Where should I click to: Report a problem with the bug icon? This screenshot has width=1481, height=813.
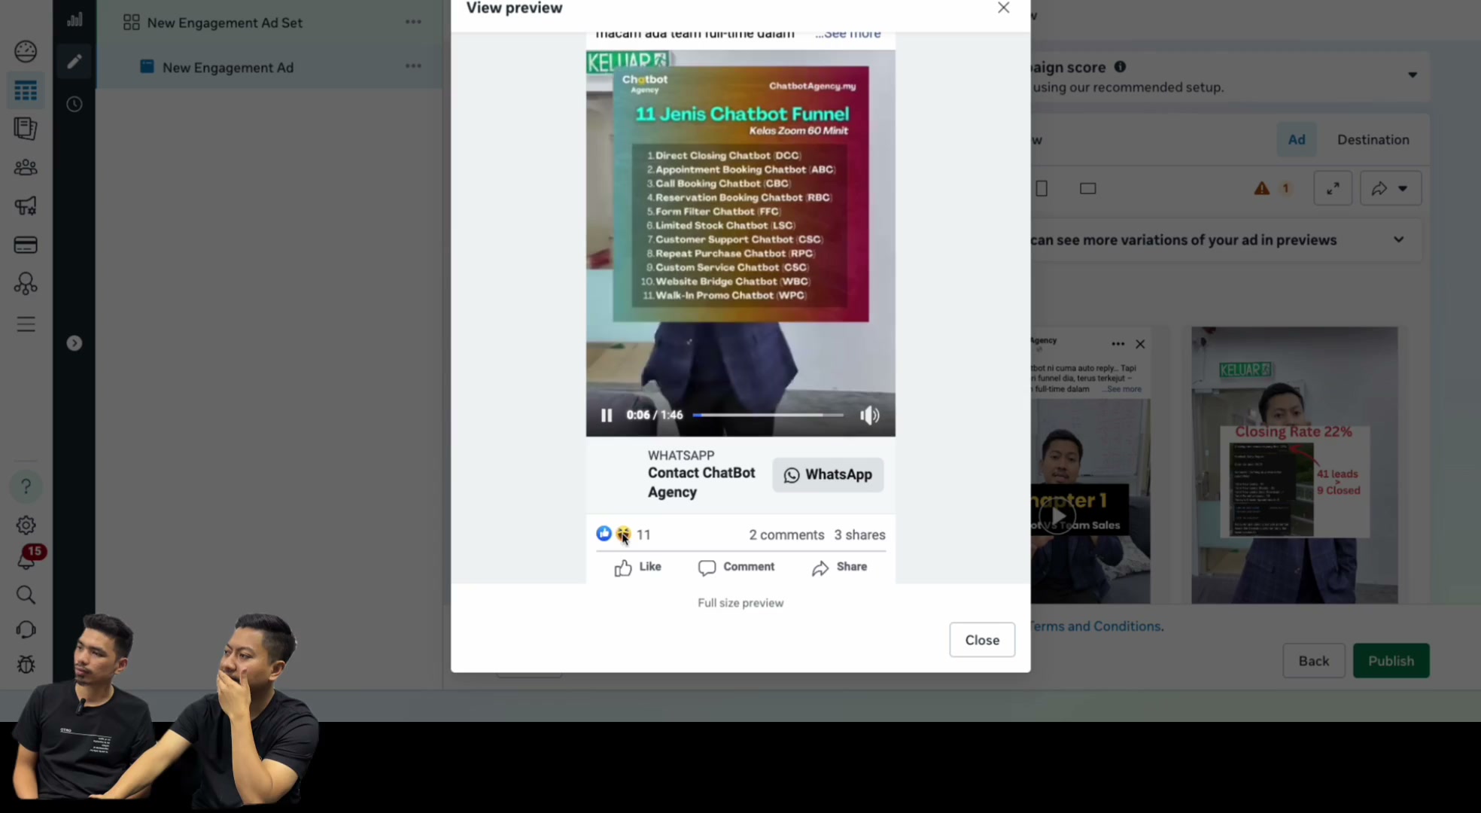point(26,665)
